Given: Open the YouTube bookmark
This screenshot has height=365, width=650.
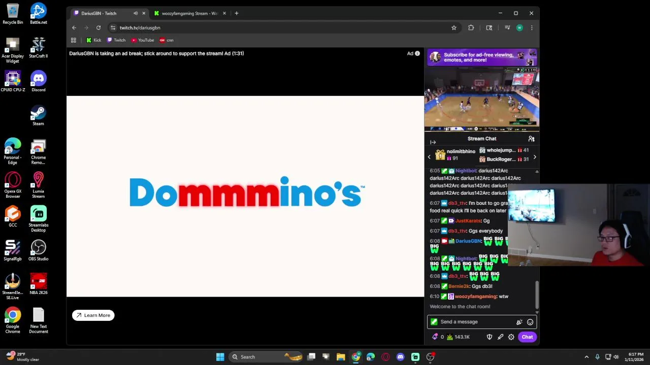Looking at the screenshot, I should pyautogui.click(x=143, y=40).
